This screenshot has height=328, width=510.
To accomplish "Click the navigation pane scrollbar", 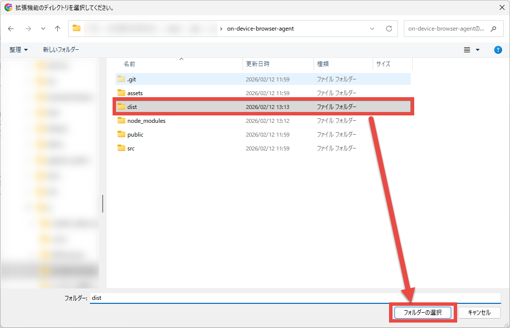I will [x=103, y=203].
